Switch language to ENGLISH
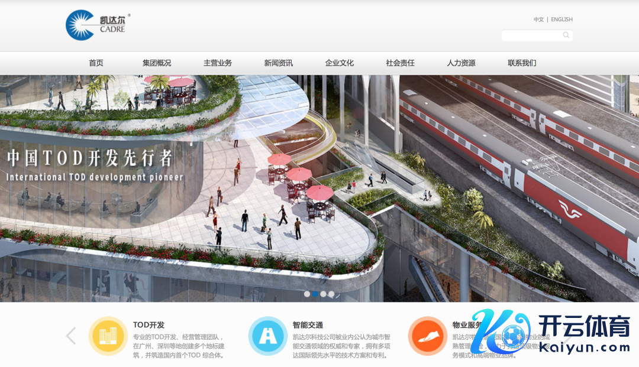The height and width of the screenshot is (367, 639). pos(561,20)
